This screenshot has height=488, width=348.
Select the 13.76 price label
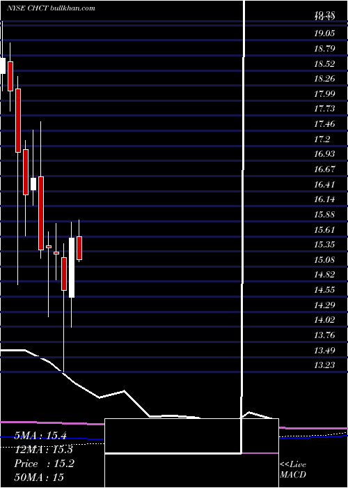(x=324, y=335)
